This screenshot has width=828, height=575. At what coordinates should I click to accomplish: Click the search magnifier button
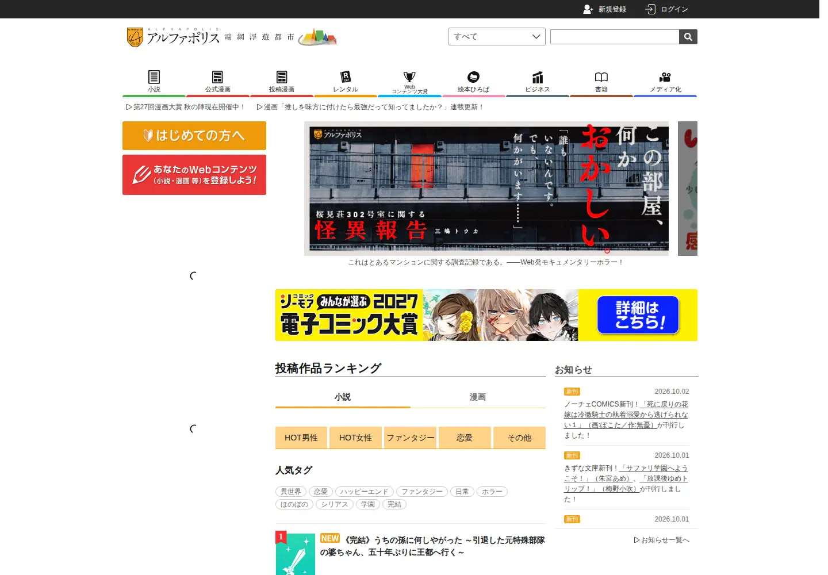coord(688,37)
